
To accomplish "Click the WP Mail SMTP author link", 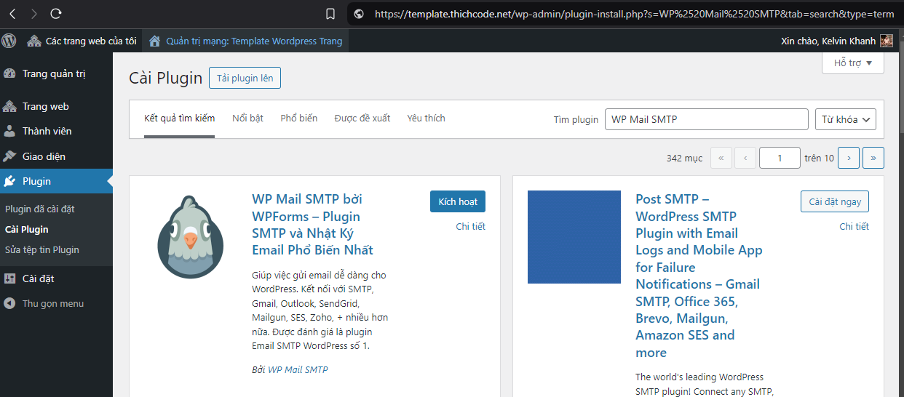I will (298, 370).
